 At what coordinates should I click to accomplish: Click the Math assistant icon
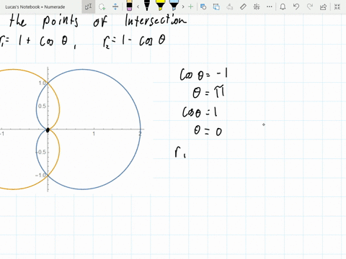click(x=257, y=6)
